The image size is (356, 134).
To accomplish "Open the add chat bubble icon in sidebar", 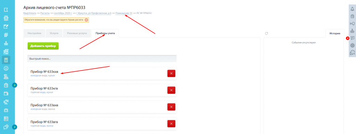I will [x=6, y=127].
